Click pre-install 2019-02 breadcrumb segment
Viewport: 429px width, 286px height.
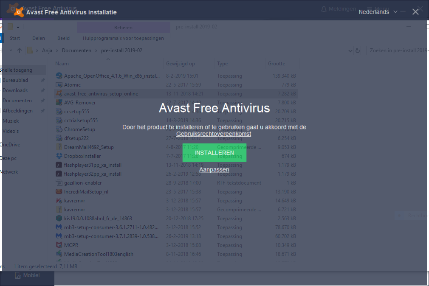tap(121, 50)
